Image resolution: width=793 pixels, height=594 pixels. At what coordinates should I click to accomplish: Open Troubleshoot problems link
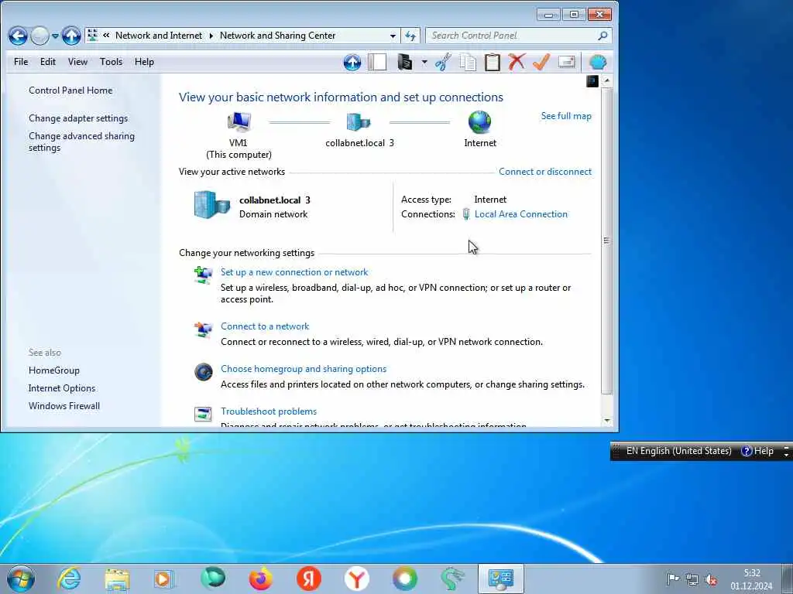click(269, 411)
